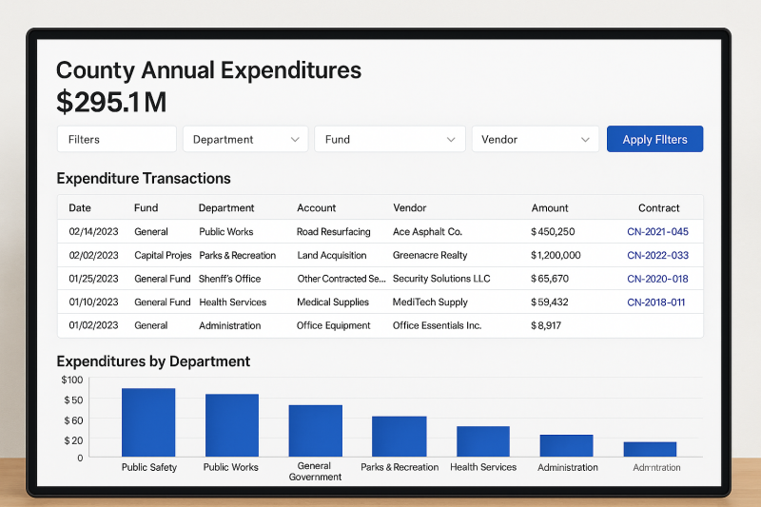
Task: Click the Apply Filters button
Action: (654, 139)
